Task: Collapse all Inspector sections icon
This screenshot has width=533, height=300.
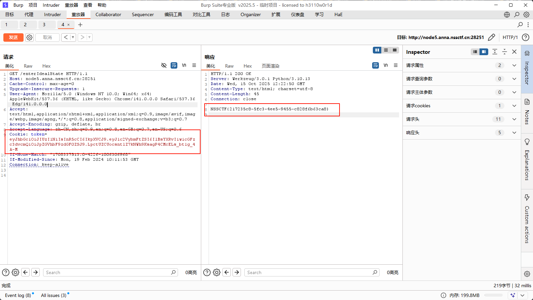Action: click(504, 51)
